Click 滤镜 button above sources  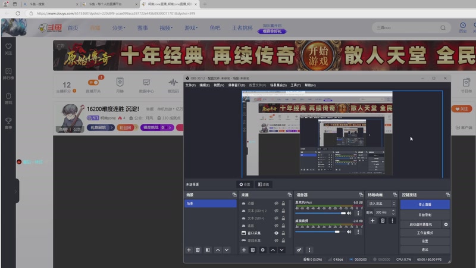tap(264, 185)
